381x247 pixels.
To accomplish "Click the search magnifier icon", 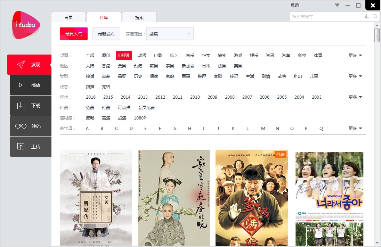I will pos(375,17).
